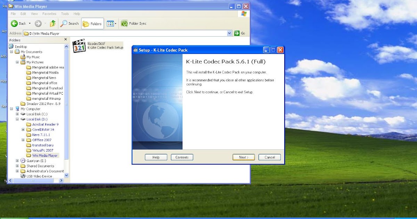Click Administrator's Documents folder icon
This screenshot has height=219, width=417.
click(23, 171)
